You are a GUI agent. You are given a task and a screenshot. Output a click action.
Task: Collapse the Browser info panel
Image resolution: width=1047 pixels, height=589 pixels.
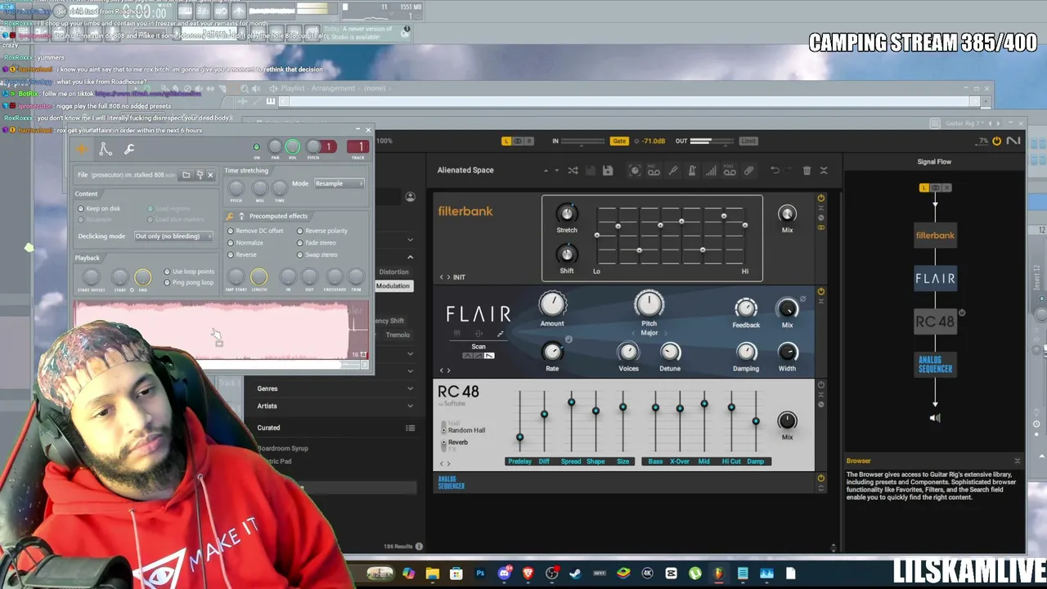[1017, 461]
